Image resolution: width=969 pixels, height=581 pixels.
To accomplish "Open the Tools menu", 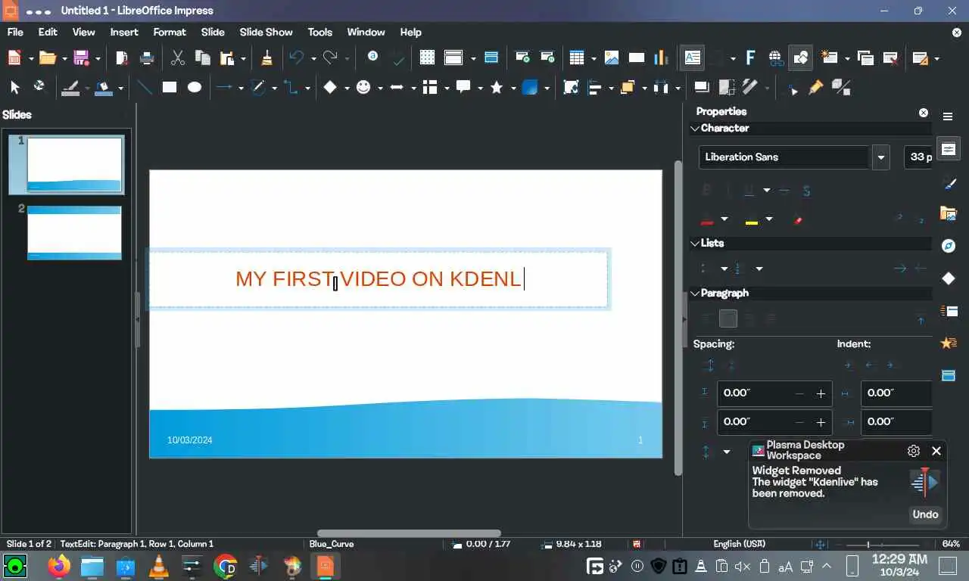I will point(320,32).
